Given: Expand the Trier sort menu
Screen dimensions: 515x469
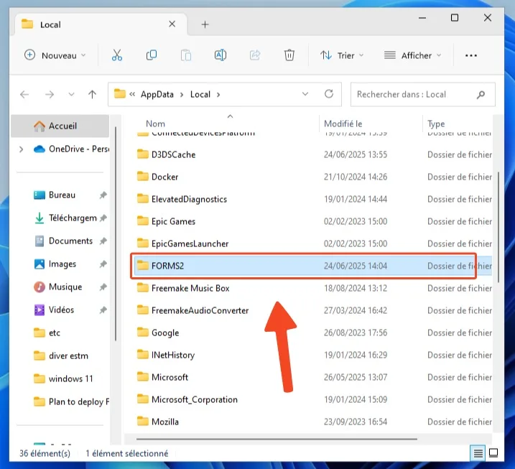Looking at the screenshot, I should tap(342, 55).
